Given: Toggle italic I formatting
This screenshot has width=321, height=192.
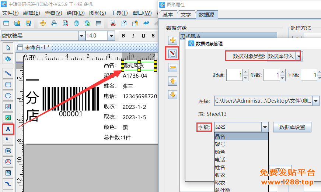Looking at the screenshot, I should pos(133,36).
